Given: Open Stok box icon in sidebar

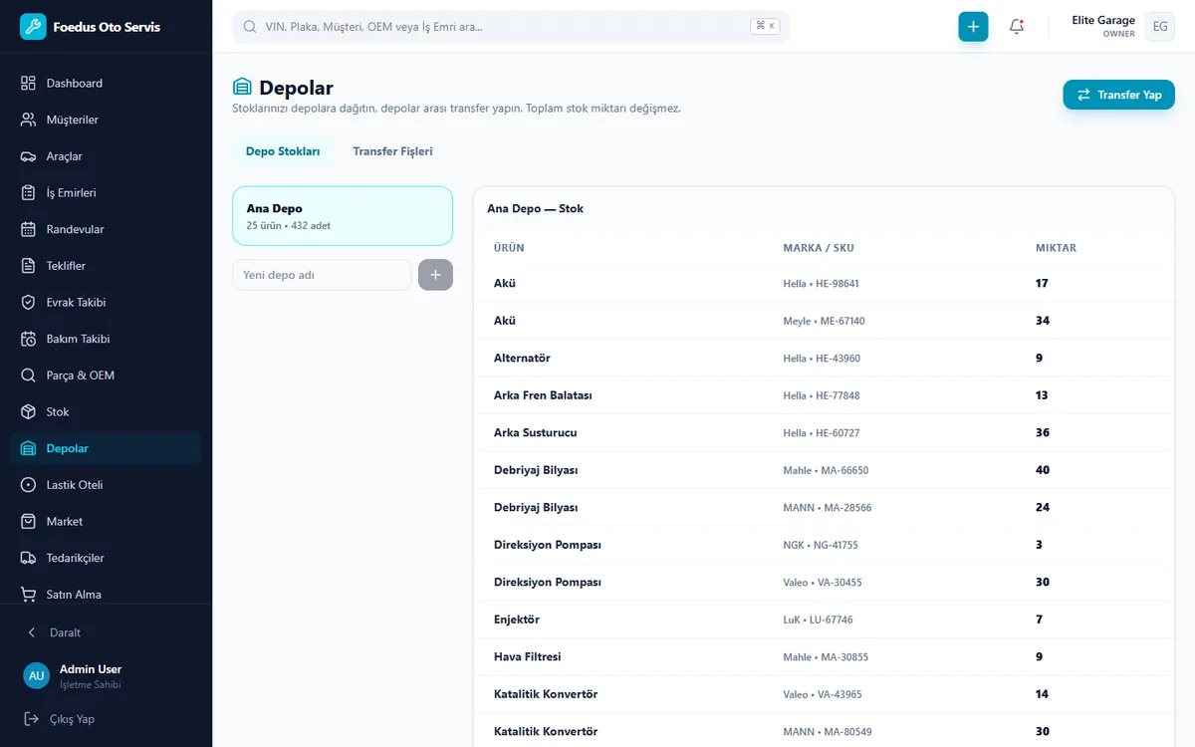Looking at the screenshot, I should coord(28,412).
